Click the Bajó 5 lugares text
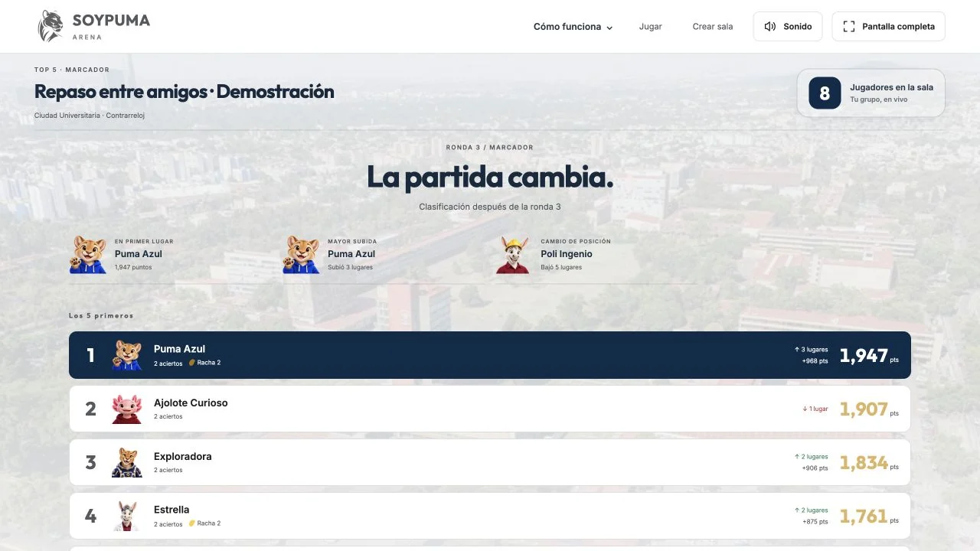Screen dimensions: 980x551 [561, 267]
